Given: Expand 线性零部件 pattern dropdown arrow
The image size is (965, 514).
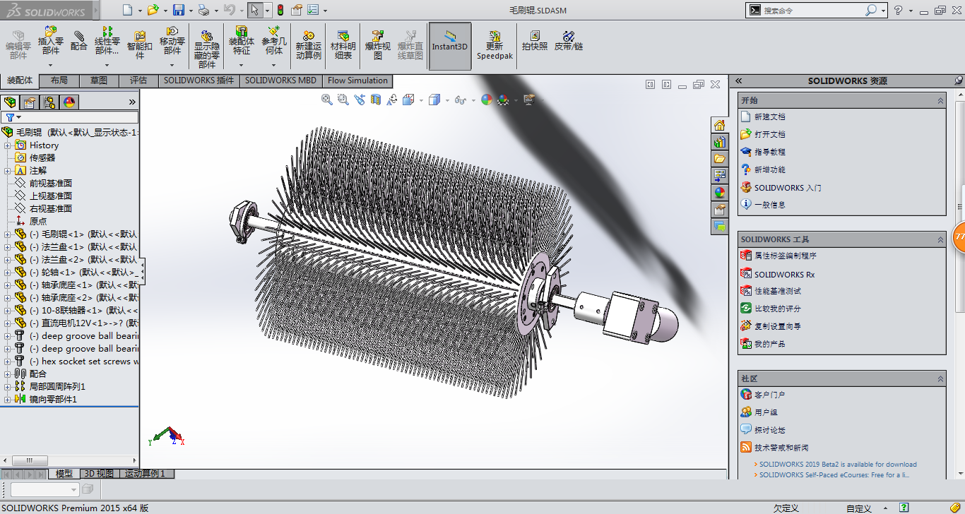Looking at the screenshot, I should click(107, 65).
